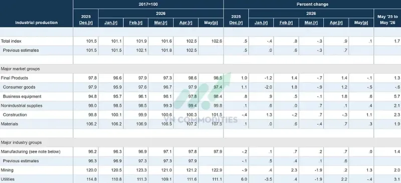Click Utilities Dec percent change 6.0
The width and height of the screenshot is (401, 183).
[244, 179]
